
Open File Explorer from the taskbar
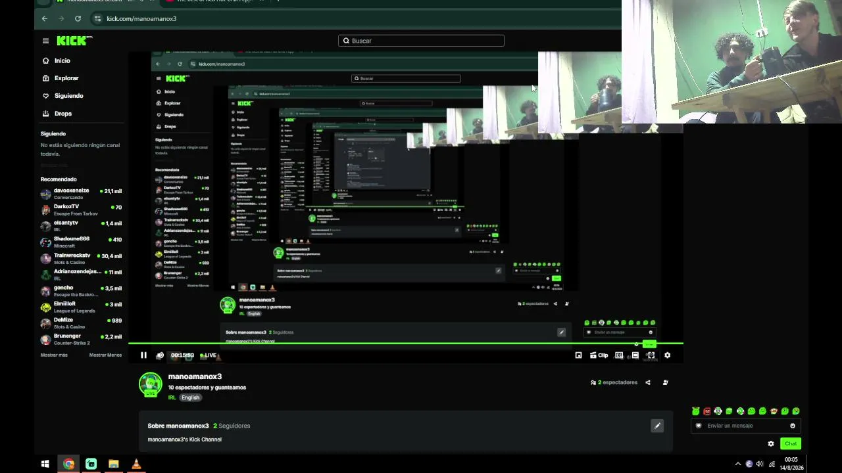(x=113, y=464)
